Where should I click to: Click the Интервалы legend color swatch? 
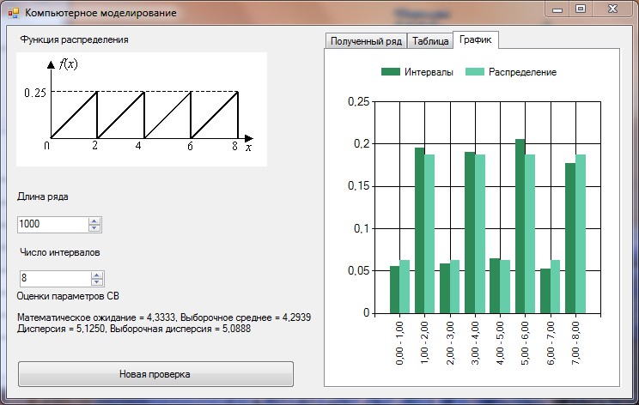point(391,72)
